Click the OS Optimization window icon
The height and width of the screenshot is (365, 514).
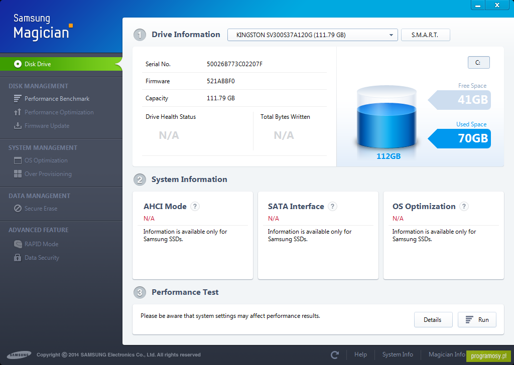(18, 160)
